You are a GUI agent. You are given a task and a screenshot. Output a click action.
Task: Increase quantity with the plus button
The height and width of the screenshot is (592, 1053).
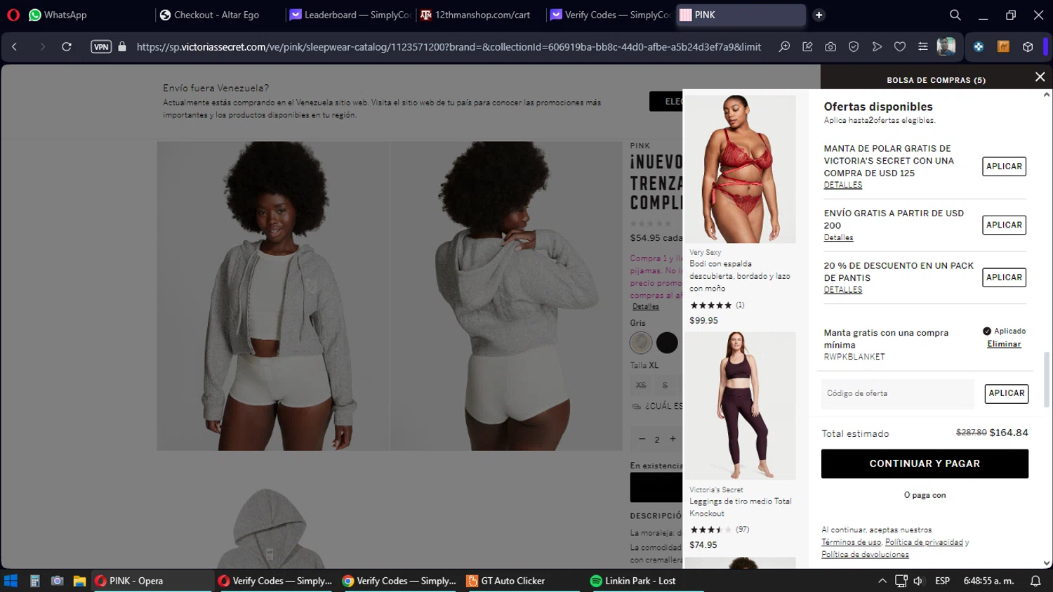click(x=673, y=440)
